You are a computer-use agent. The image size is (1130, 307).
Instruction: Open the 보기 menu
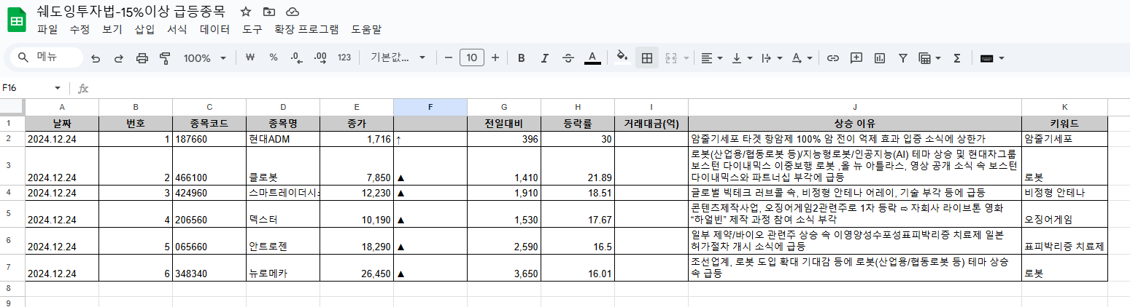[x=112, y=30]
